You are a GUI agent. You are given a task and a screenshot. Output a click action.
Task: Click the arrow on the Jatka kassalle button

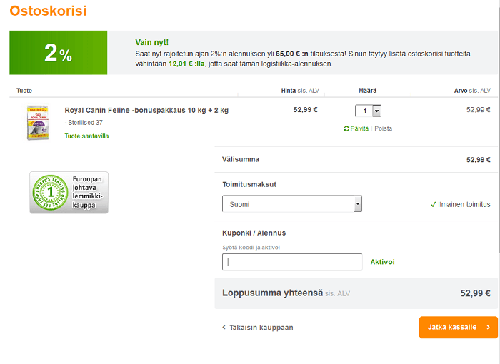488,328
